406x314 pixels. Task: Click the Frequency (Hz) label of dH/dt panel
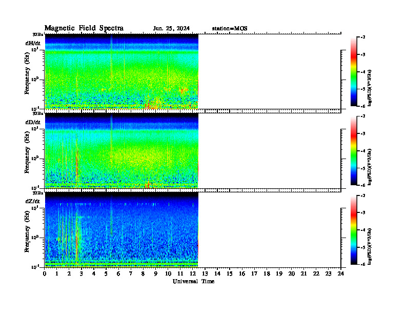(27, 73)
